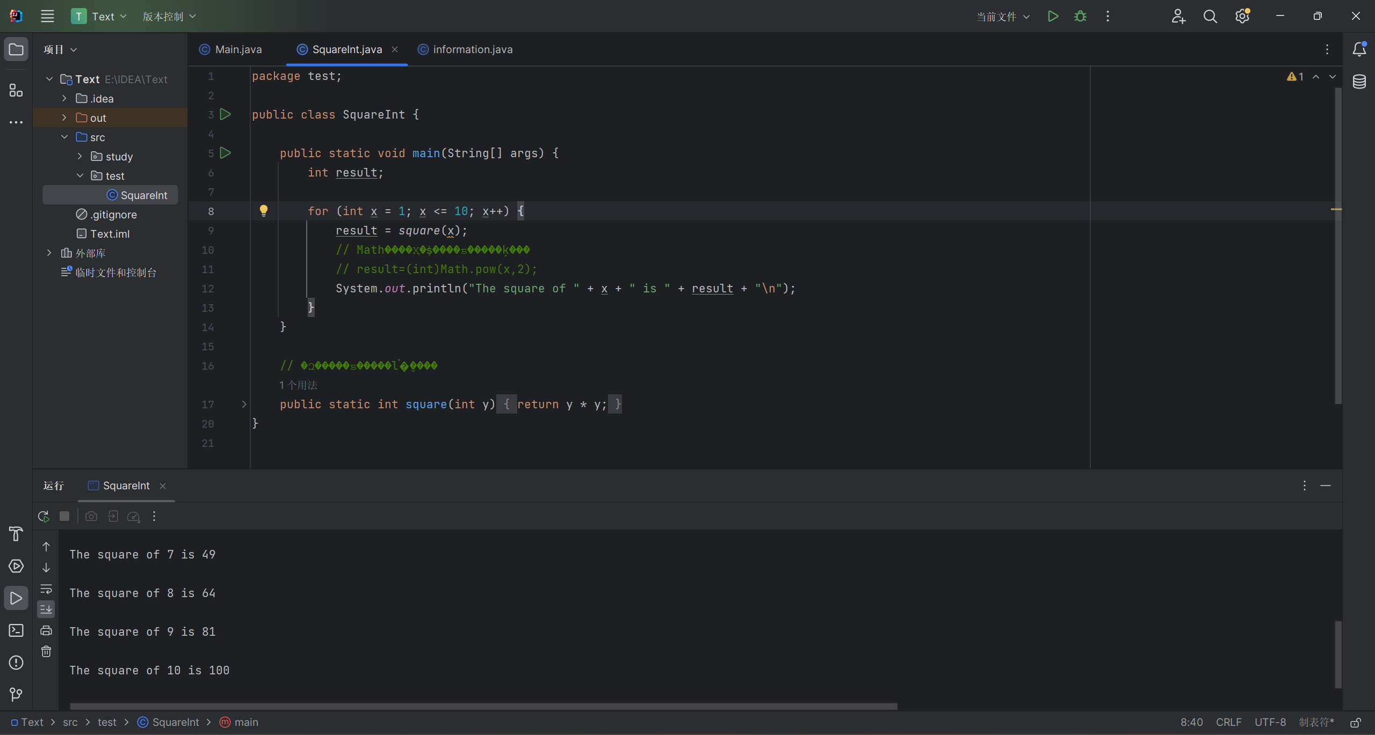Viewport: 1375px width, 735px height.
Task: Click the UTF-8 encoding in status bar
Action: pyautogui.click(x=1270, y=723)
